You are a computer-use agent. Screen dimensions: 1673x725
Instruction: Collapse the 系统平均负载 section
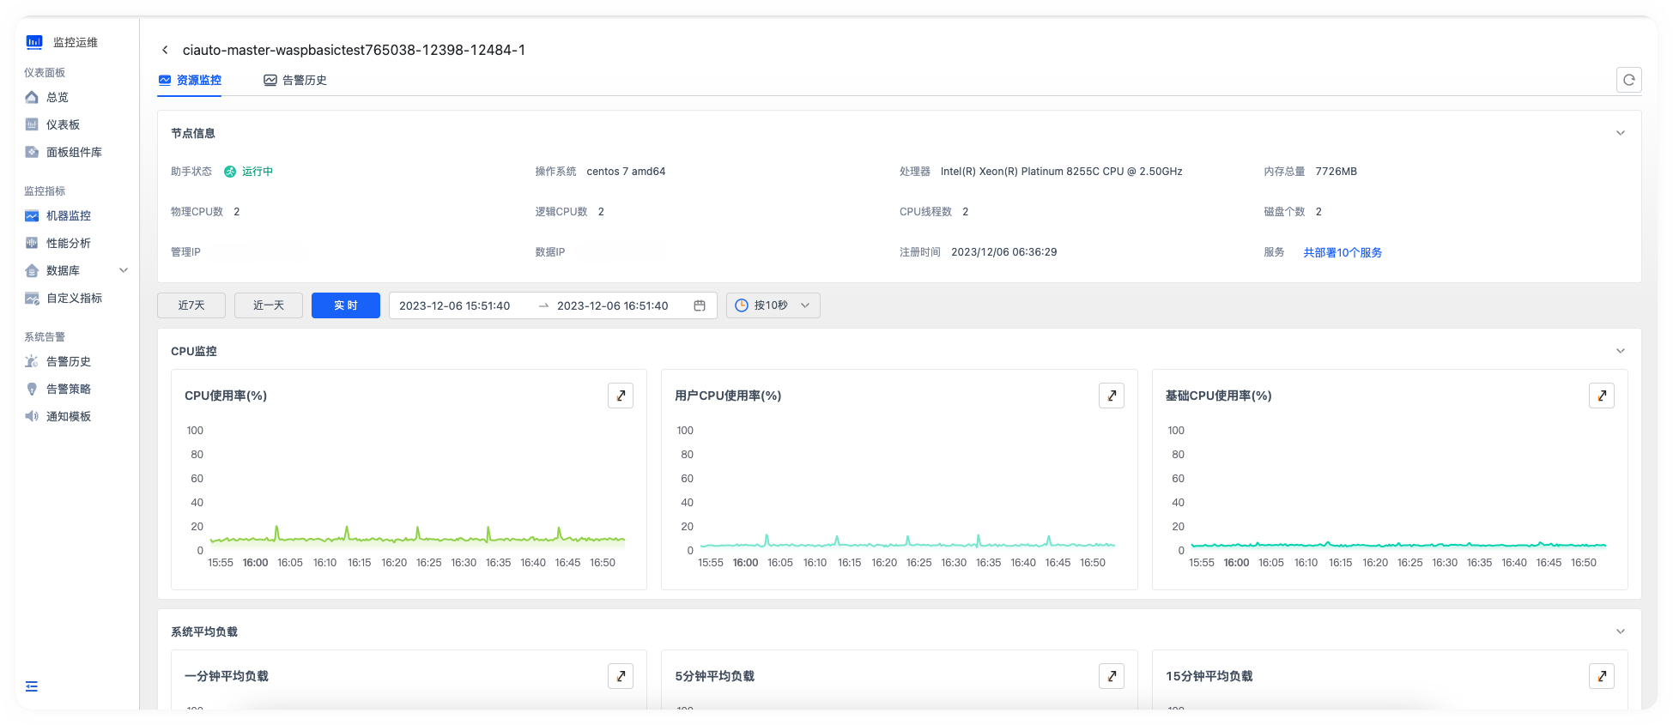(1621, 631)
